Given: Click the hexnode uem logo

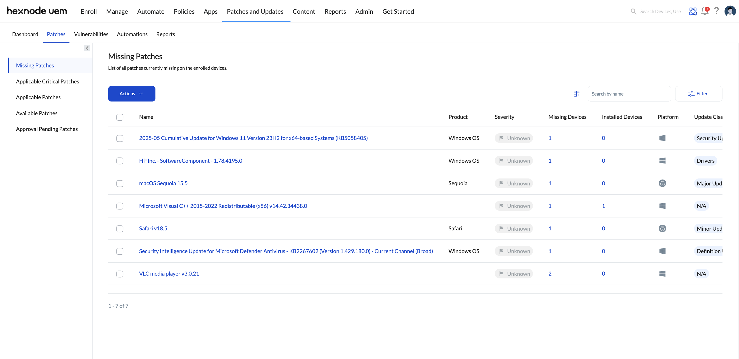Looking at the screenshot, I should [x=37, y=11].
